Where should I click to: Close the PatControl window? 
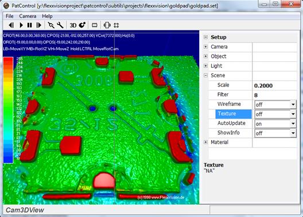point(291,4)
